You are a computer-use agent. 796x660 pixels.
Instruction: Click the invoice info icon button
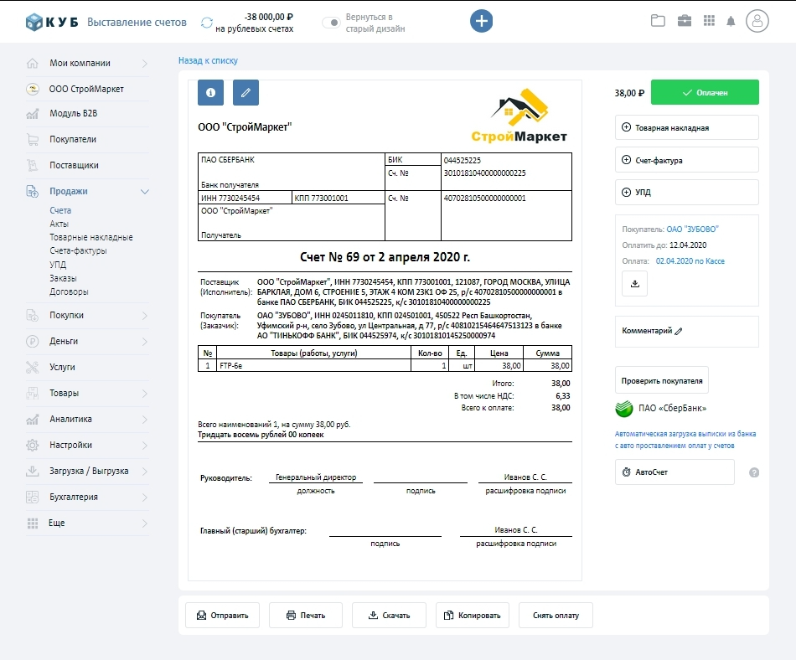point(210,92)
